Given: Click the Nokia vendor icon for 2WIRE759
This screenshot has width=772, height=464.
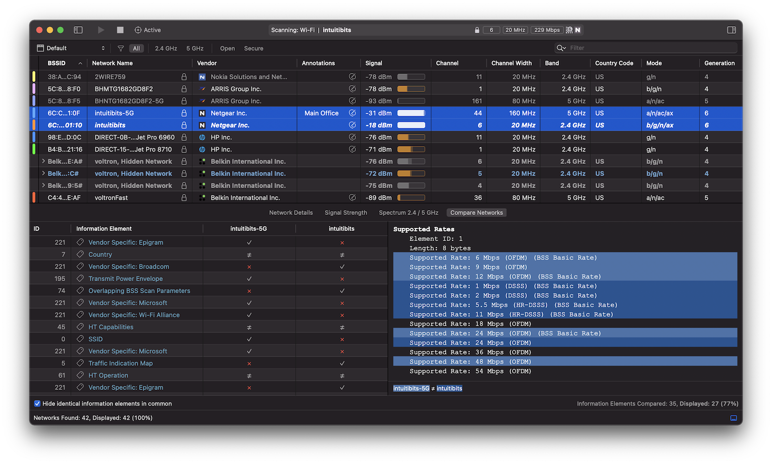Looking at the screenshot, I should tap(202, 77).
